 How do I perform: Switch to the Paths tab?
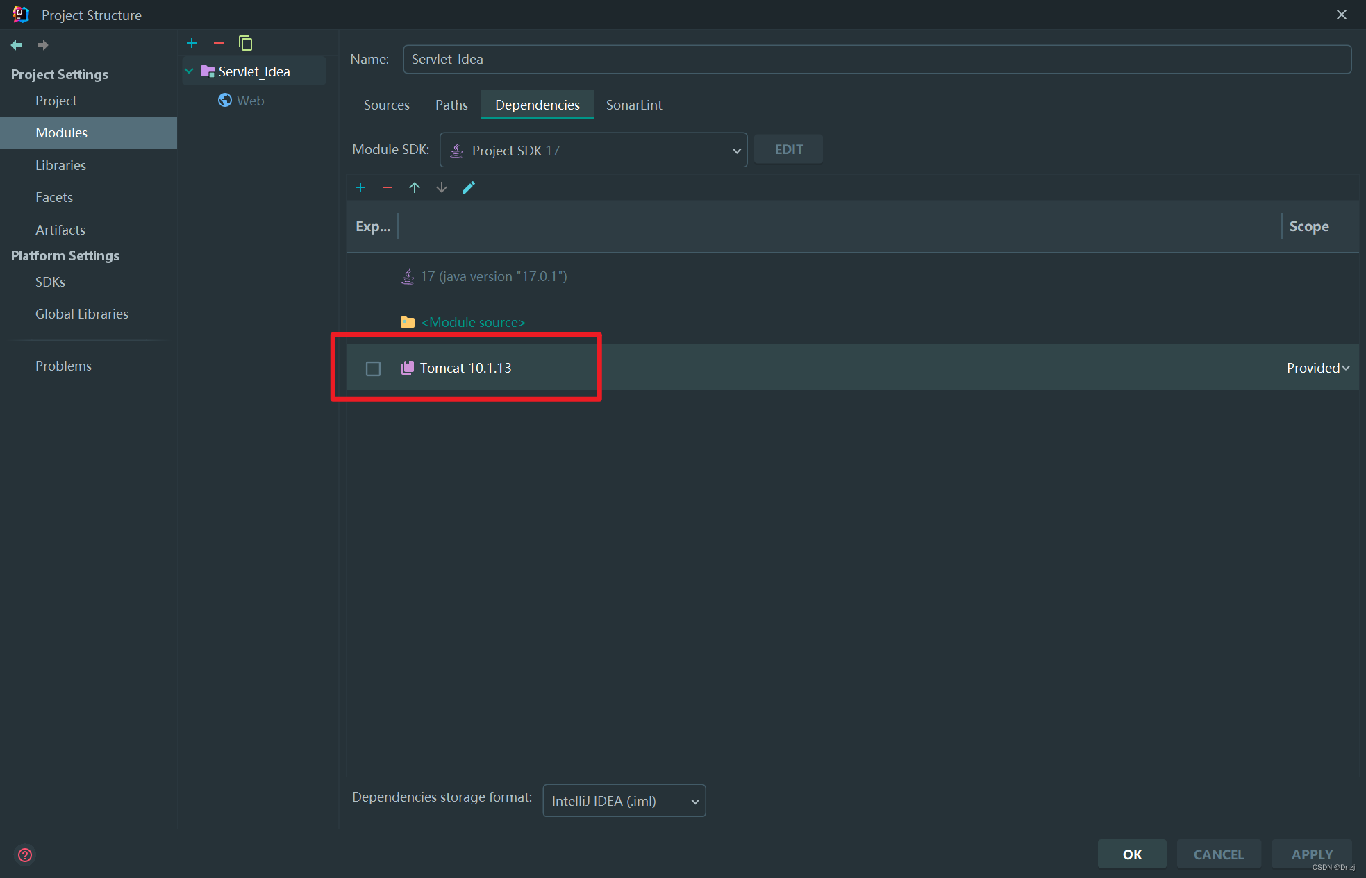pyautogui.click(x=451, y=105)
